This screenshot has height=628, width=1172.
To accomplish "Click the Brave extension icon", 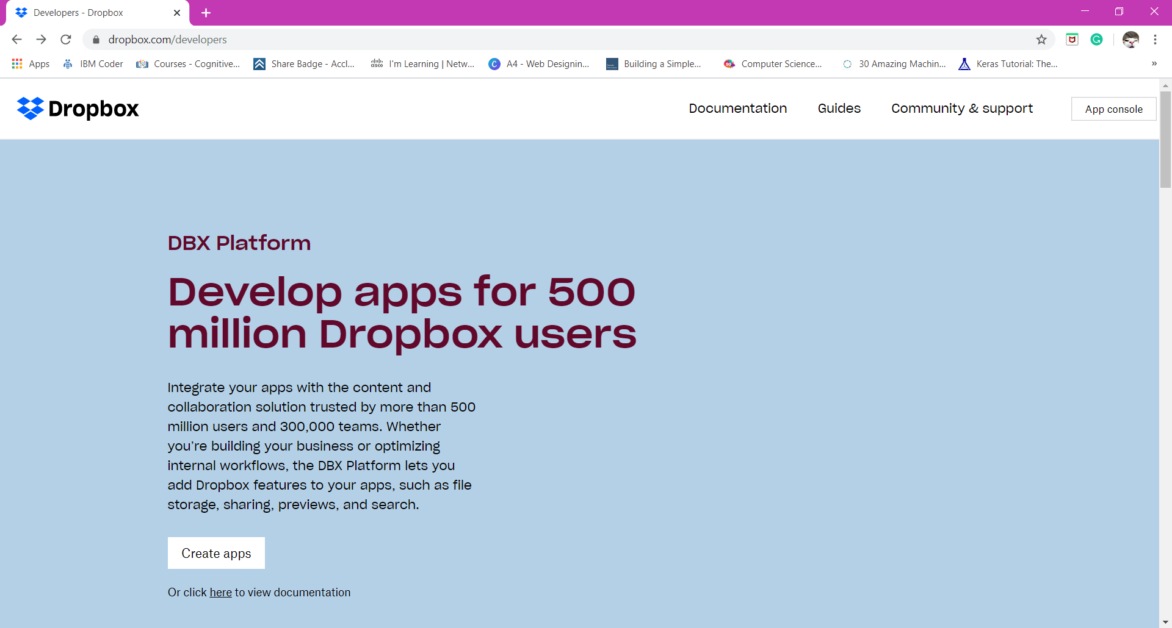I will tap(1072, 39).
